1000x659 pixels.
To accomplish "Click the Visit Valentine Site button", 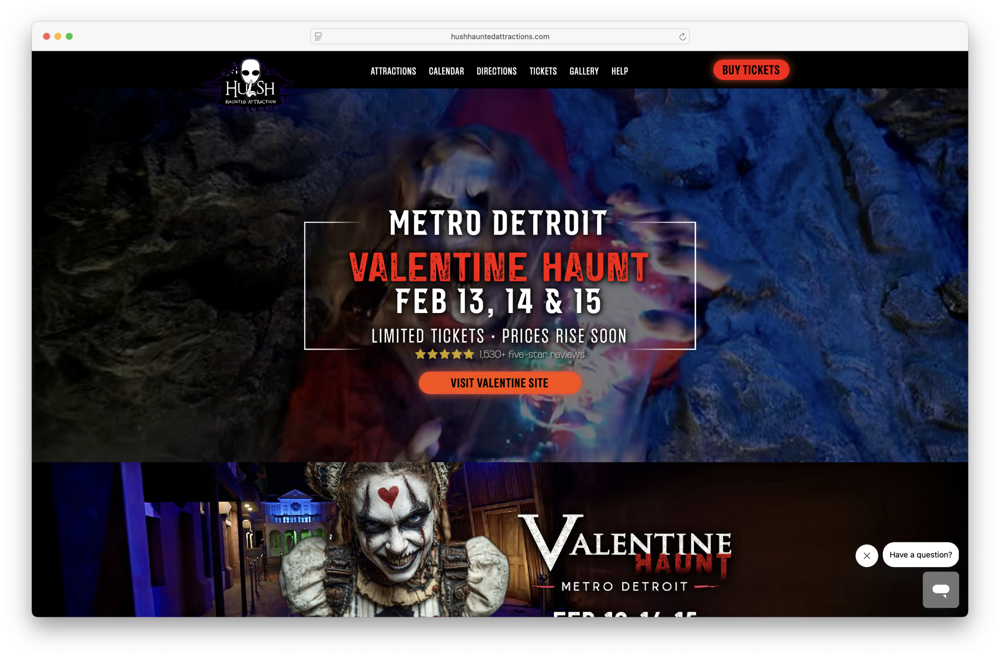I will [500, 383].
